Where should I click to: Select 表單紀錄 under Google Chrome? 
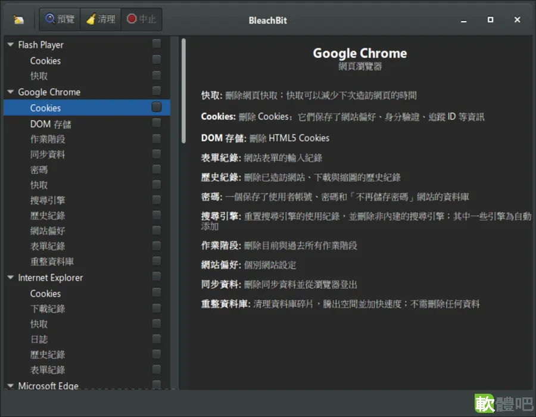pos(87,246)
